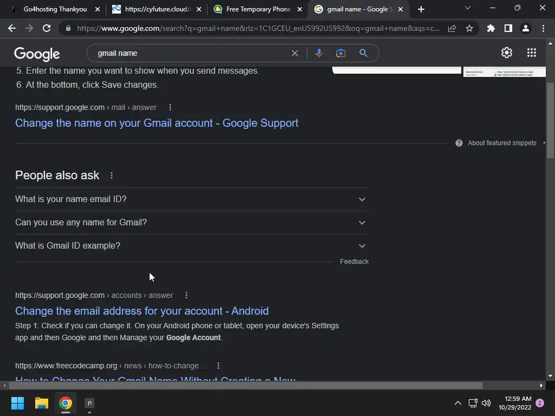Open Google apps grid
The height and width of the screenshot is (416, 555).
coord(532,53)
